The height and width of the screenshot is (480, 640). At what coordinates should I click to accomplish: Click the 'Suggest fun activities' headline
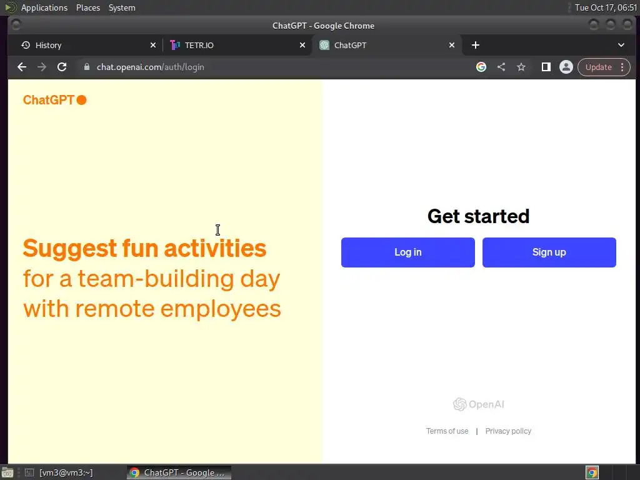click(144, 248)
